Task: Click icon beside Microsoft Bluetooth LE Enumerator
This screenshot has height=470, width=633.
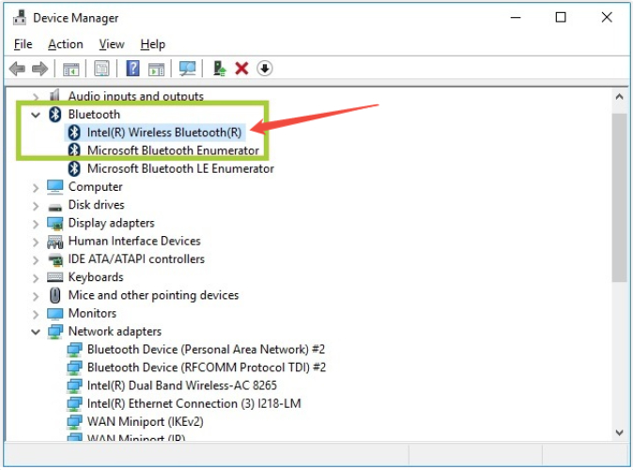Action: pyautogui.click(x=74, y=168)
